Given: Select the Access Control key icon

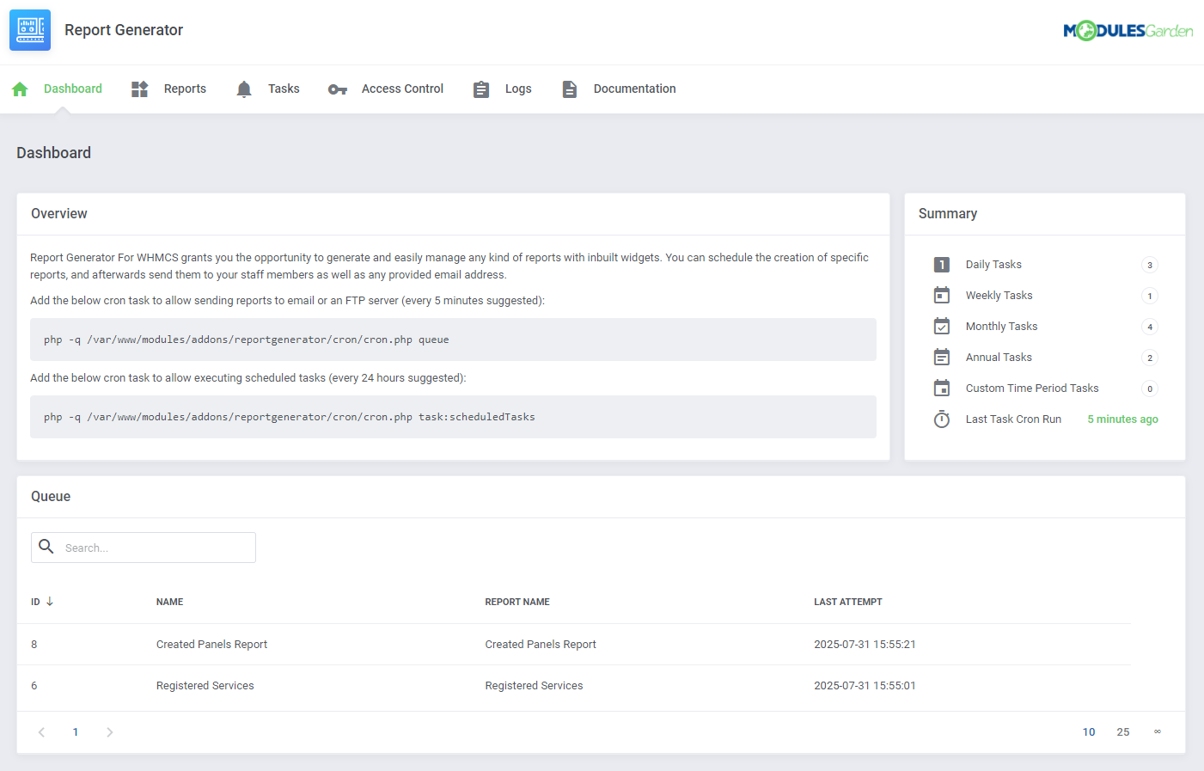Looking at the screenshot, I should point(337,89).
